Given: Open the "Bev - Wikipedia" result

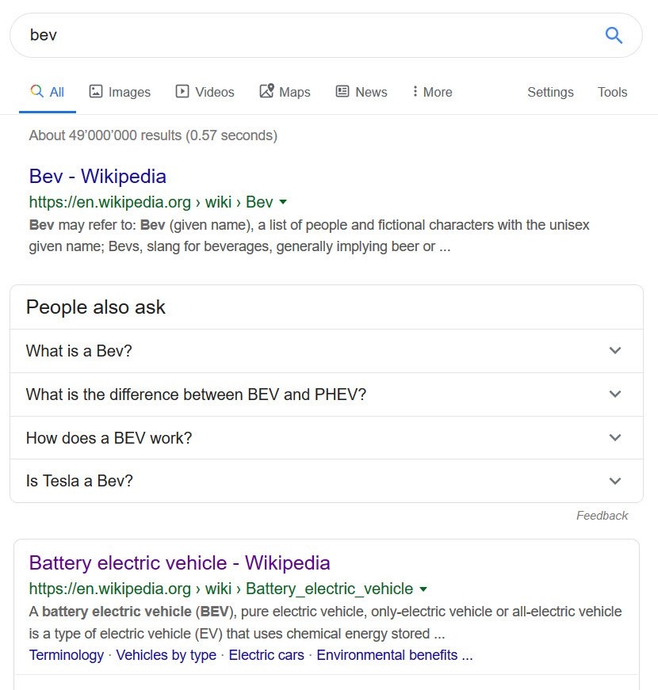Looking at the screenshot, I should point(98,176).
